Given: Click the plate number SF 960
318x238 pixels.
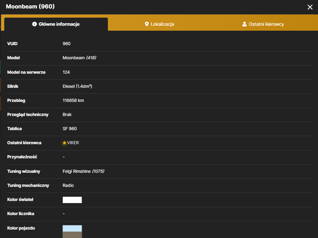Looking at the screenshot, I should tap(69, 129).
